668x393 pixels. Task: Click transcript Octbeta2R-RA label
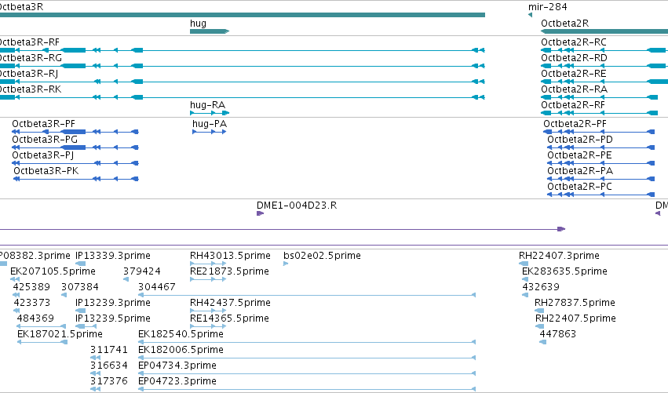coord(575,89)
